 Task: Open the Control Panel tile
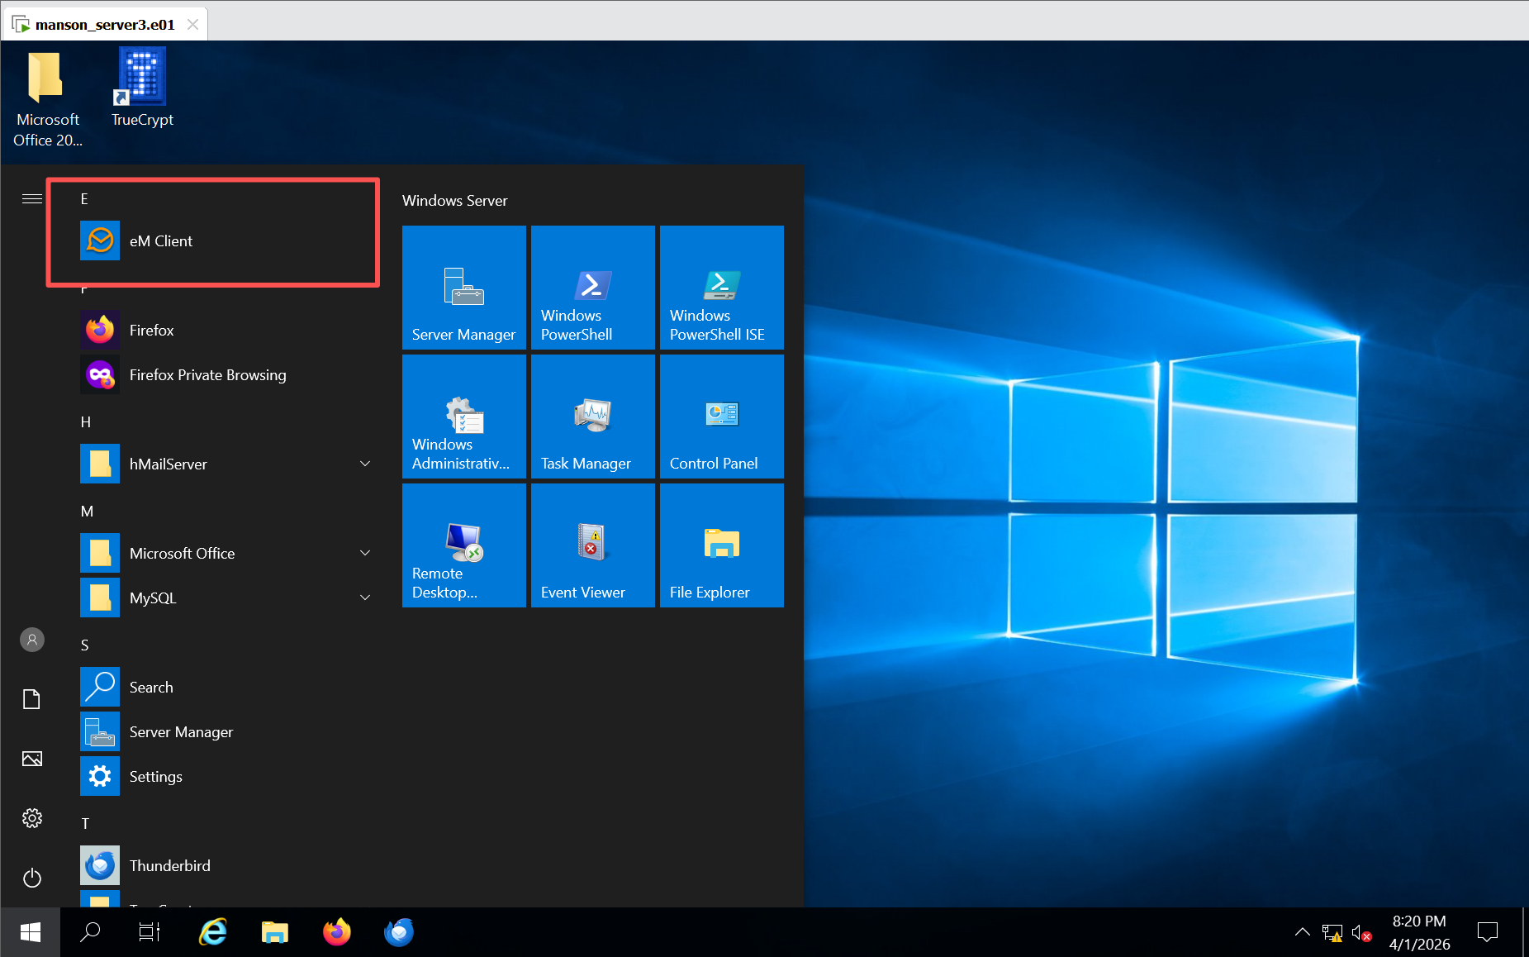coord(722,417)
